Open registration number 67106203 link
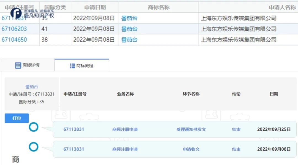This screenshot has width=298, height=165. coord(14,29)
